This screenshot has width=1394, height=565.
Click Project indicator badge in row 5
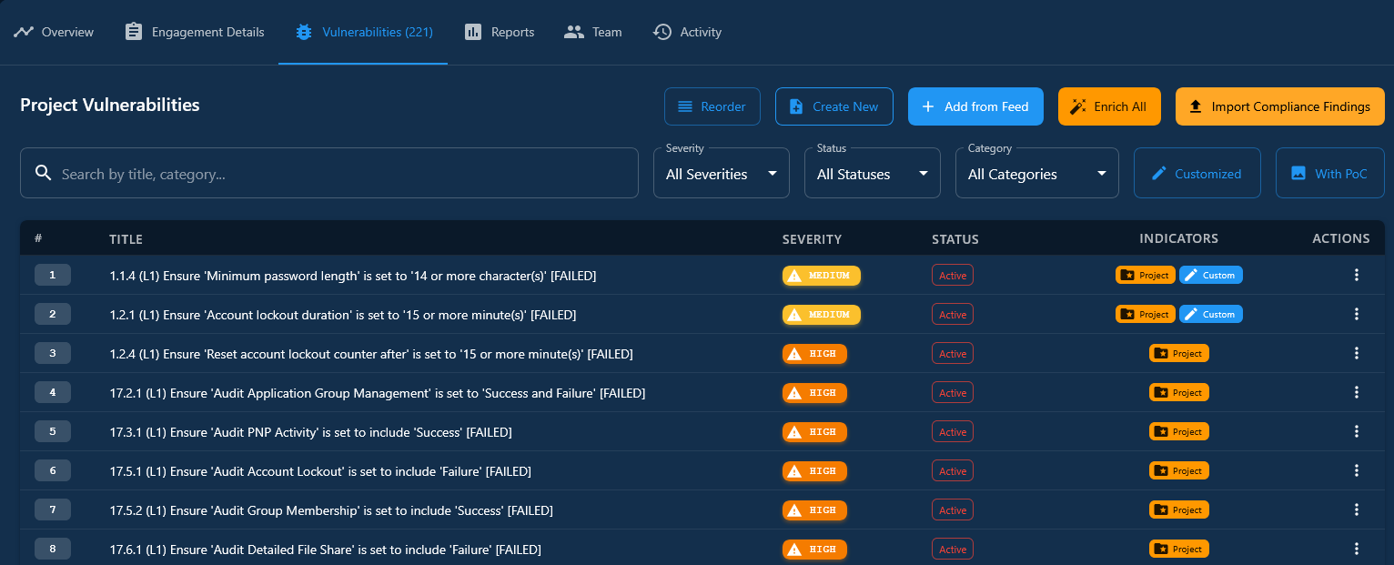[1179, 431]
